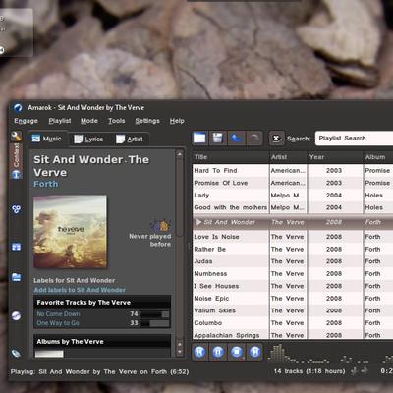Click Add labels to Sit And Wonder
This screenshot has width=393, height=393.
80,290
